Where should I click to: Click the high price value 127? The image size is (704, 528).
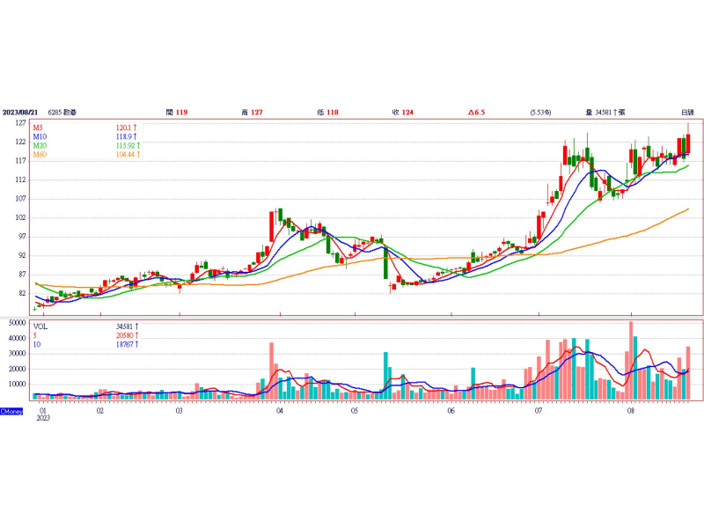point(257,113)
